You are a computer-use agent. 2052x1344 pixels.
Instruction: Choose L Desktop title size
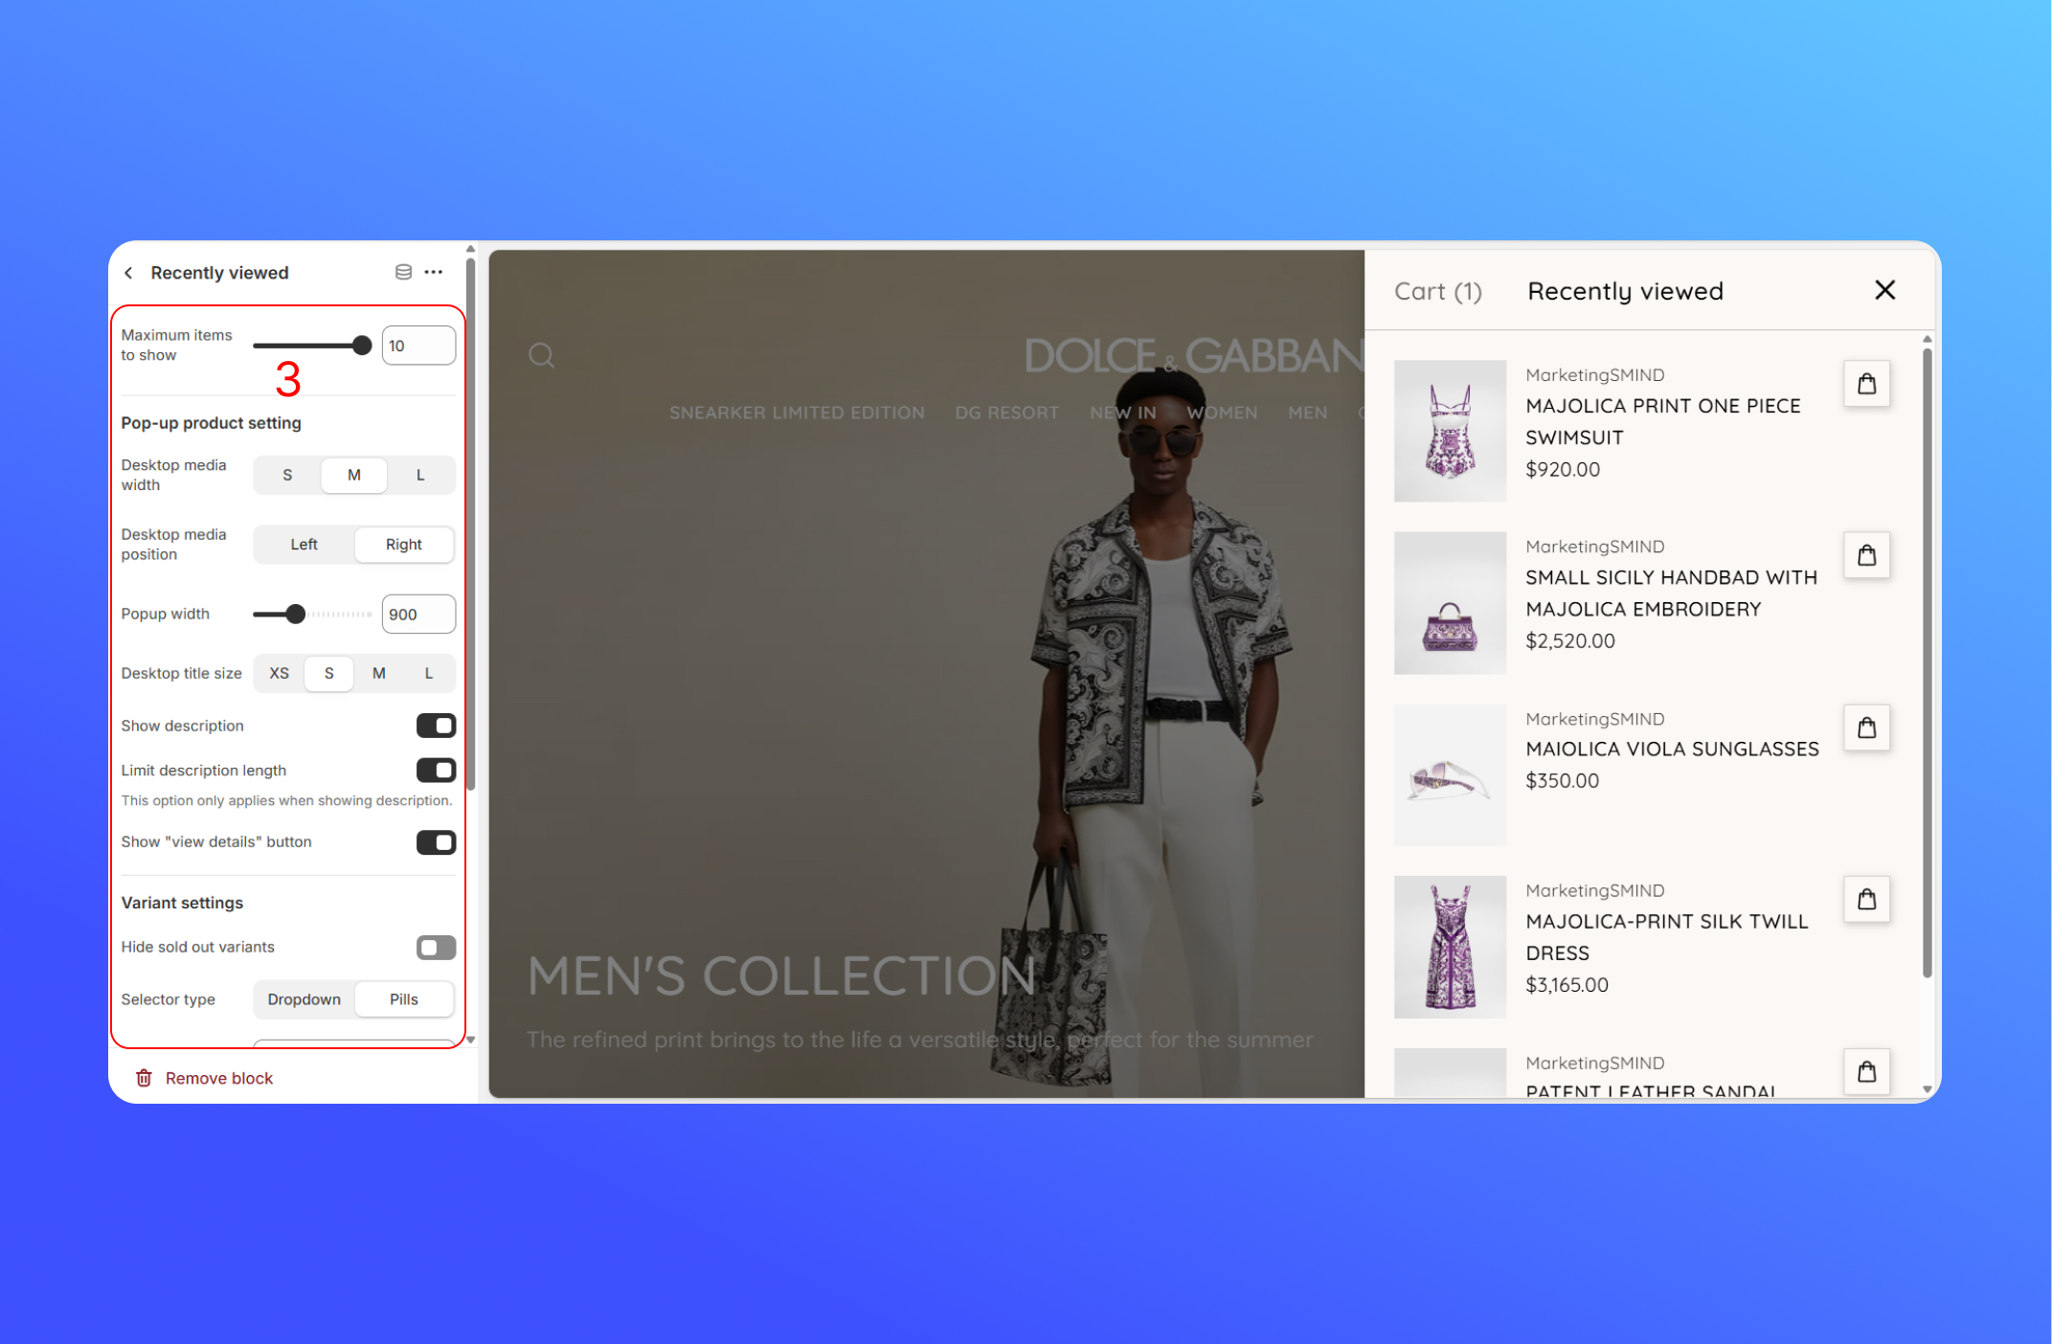[x=429, y=673]
